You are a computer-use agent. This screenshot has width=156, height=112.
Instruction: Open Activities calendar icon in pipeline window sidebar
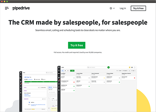59,81
